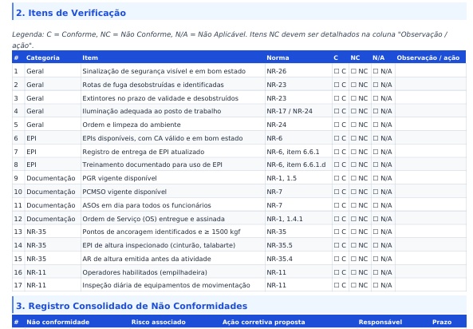Check C for Iluminação adequada ao posto
The image size is (473, 329).
point(337,111)
